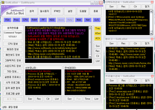This screenshot has height=110, width=155.
Task: Open the 설정 settings button
Action: [70, 11]
